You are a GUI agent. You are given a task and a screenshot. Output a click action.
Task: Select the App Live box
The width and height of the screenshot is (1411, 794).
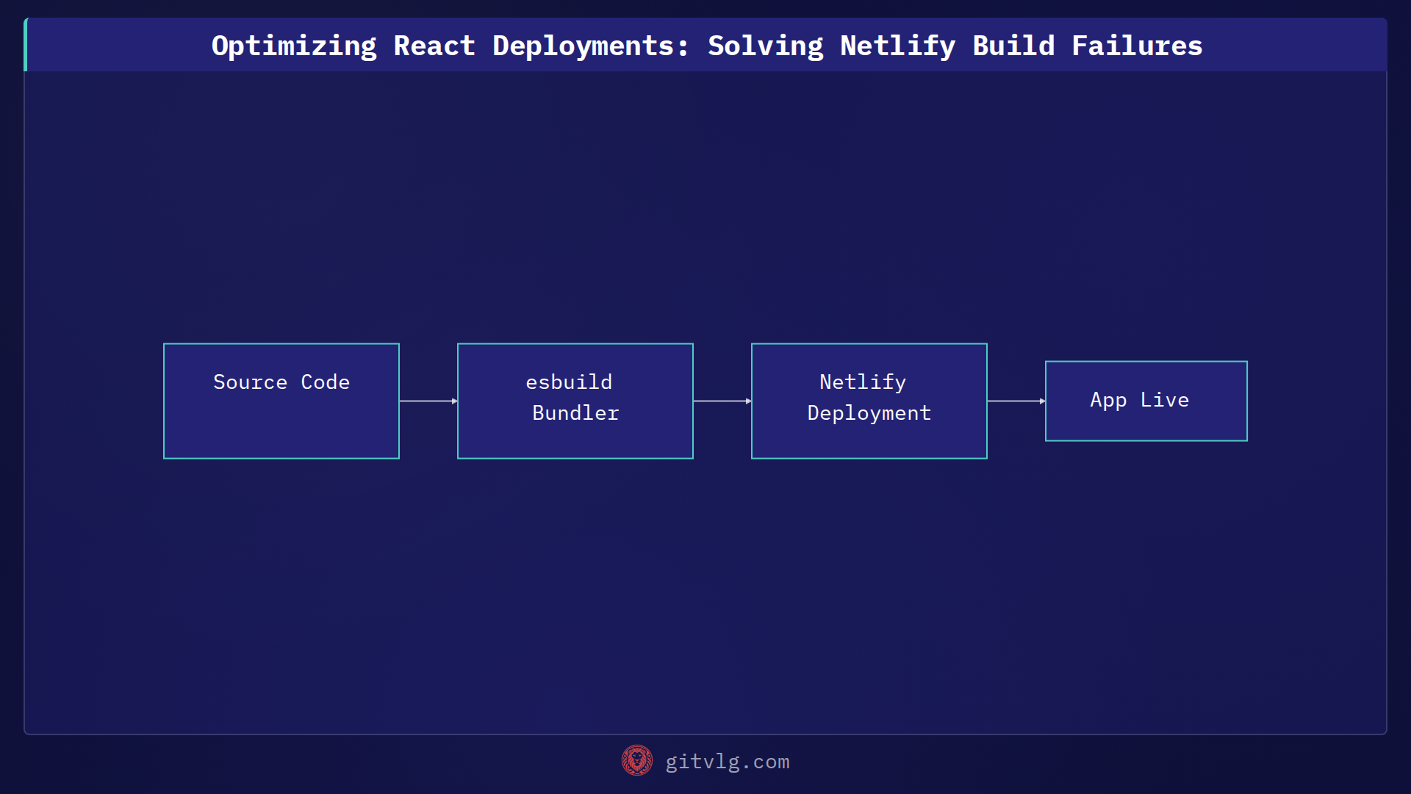coord(1146,401)
